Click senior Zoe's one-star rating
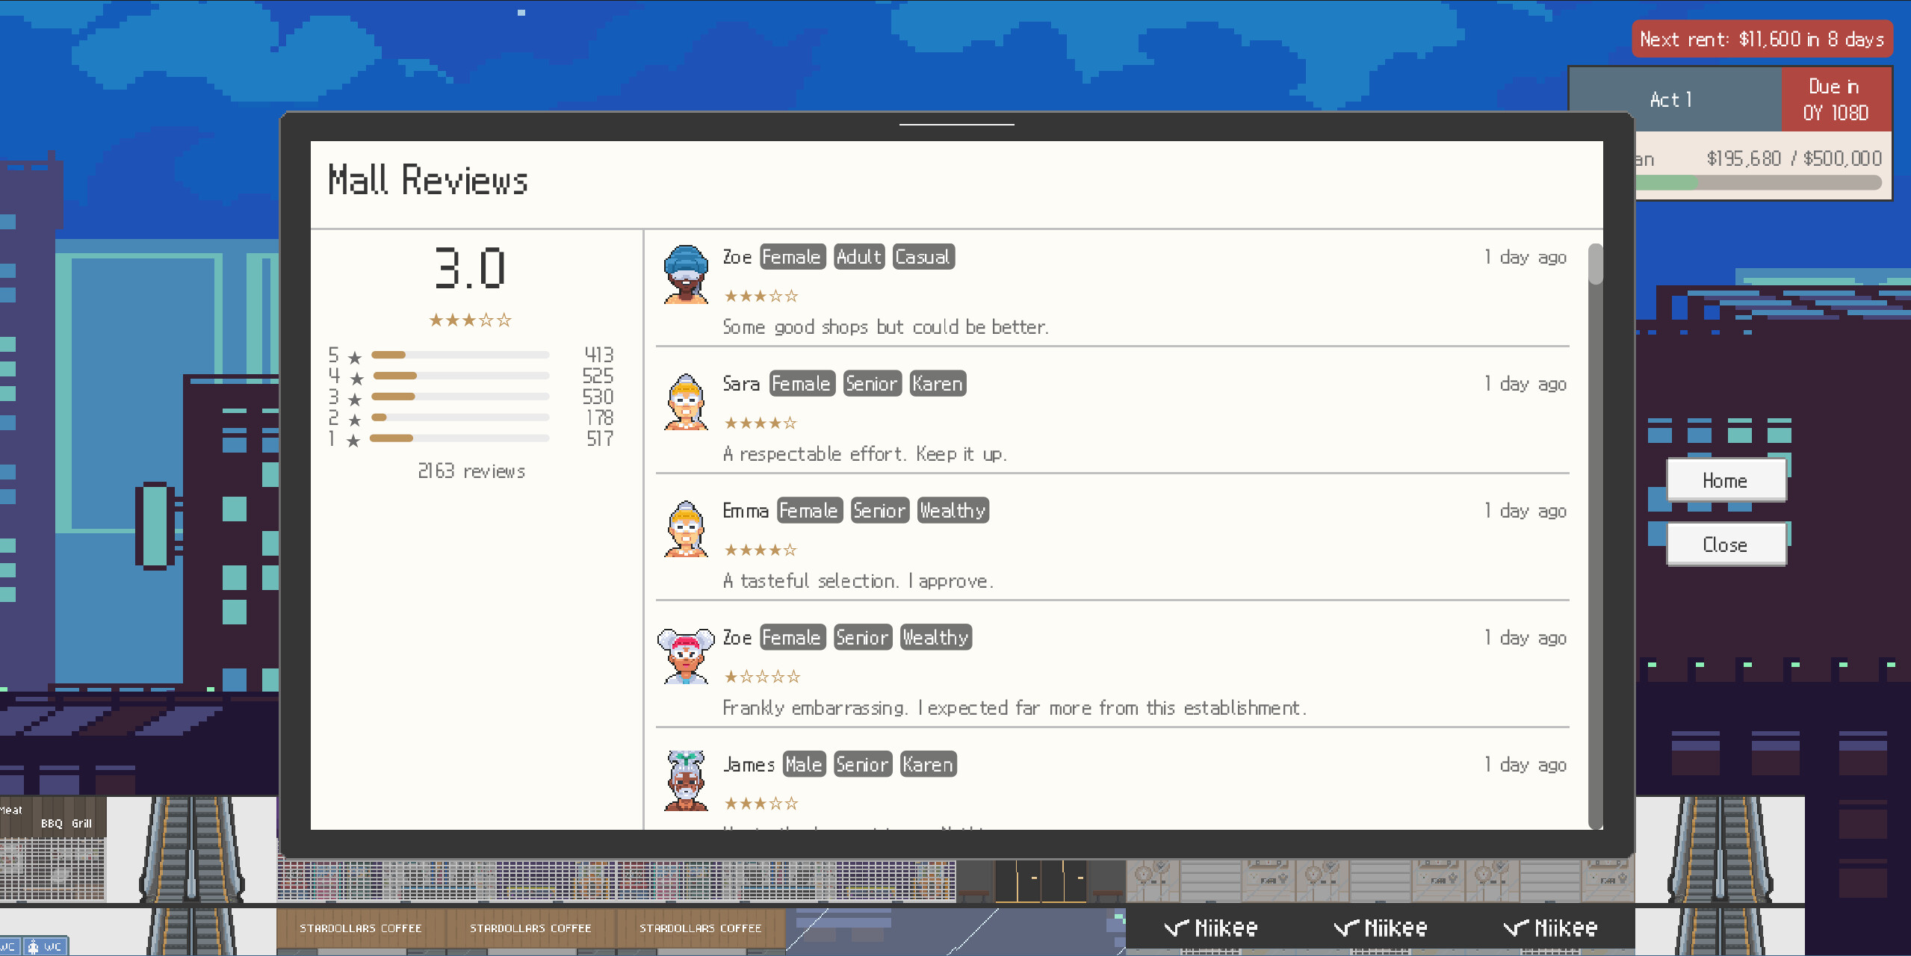The image size is (1911, 956). tap(761, 677)
